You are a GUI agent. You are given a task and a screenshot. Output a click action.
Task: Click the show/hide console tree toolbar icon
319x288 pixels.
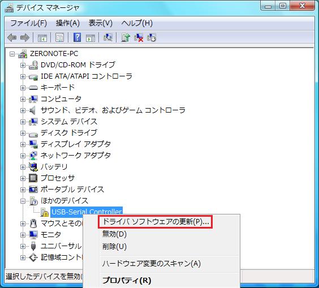[x=42, y=38]
